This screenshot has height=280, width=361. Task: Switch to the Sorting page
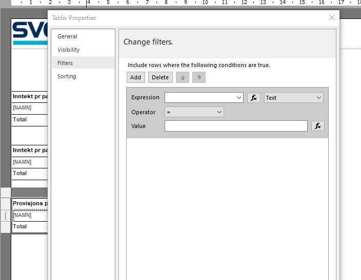click(83, 76)
